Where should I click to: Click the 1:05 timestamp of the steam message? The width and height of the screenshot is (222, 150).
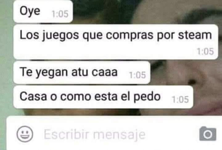click(x=205, y=51)
